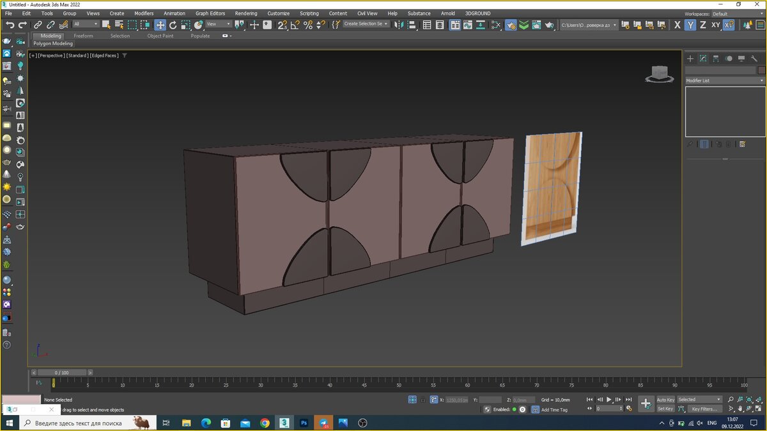
Task: Switch to the Freeform ribbon tab
Action: [83, 36]
